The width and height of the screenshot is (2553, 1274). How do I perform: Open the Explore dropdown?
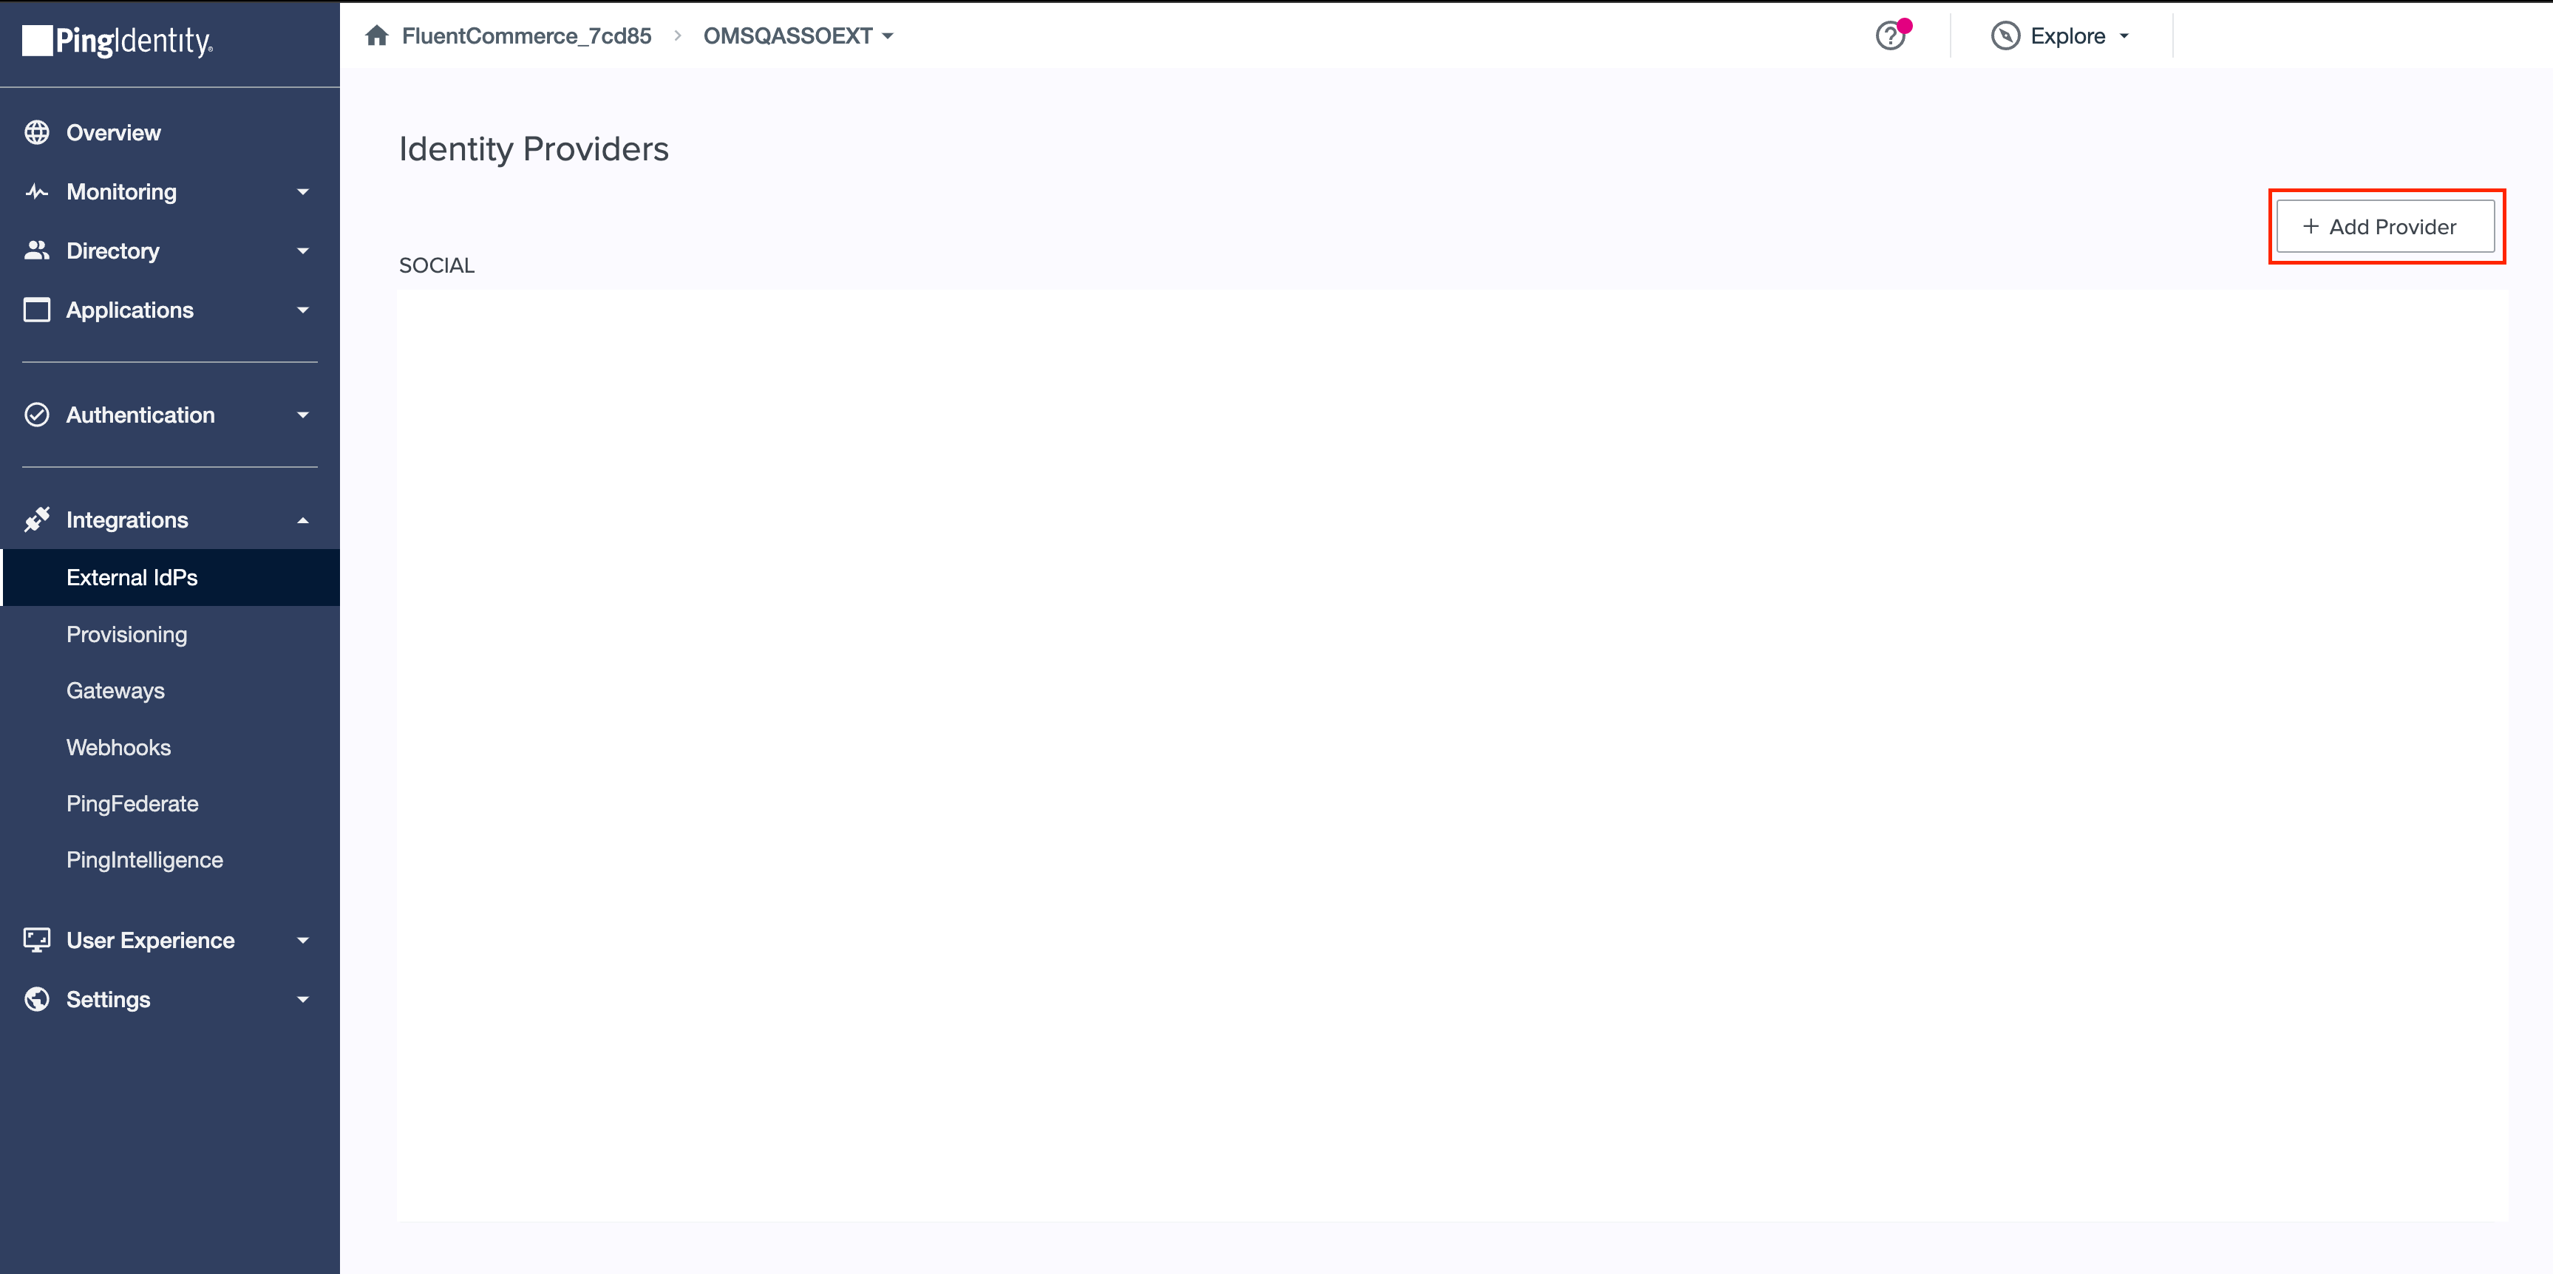click(x=2061, y=35)
